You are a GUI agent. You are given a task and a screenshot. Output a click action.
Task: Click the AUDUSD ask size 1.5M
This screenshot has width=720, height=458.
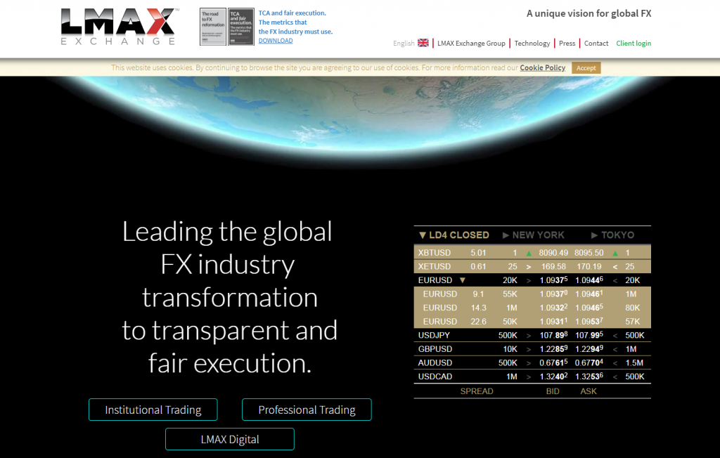634,363
